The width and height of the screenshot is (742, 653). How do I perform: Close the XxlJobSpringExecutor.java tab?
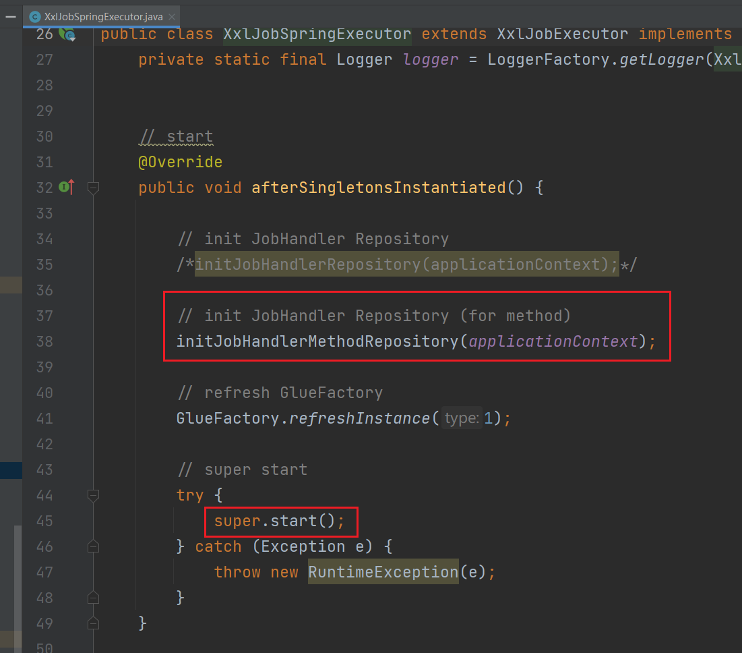[171, 16]
